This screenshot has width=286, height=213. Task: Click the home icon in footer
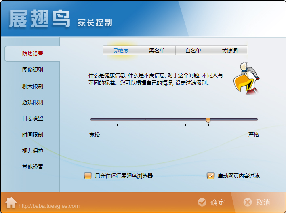[x=11, y=202]
